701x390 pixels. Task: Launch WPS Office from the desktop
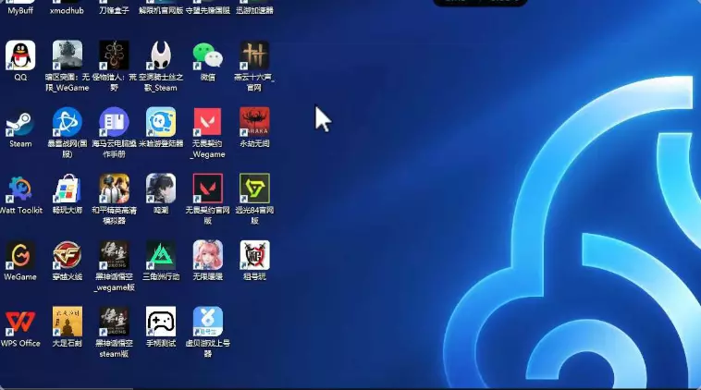(x=20, y=322)
